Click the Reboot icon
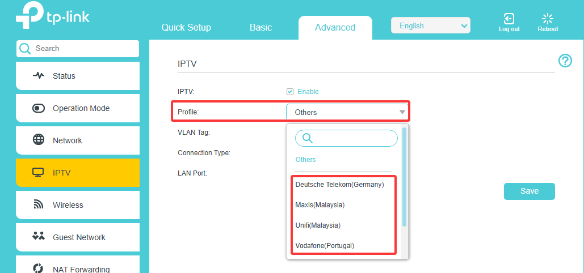 (x=548, y=19)
